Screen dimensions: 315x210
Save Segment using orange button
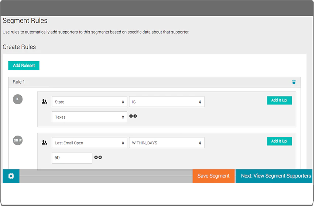tap(213, 176)
